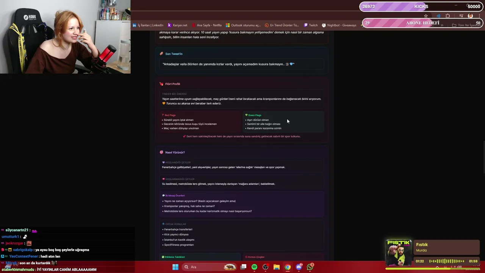Open Nightbot - Giveaways bookmark

[x=339, y=25]
